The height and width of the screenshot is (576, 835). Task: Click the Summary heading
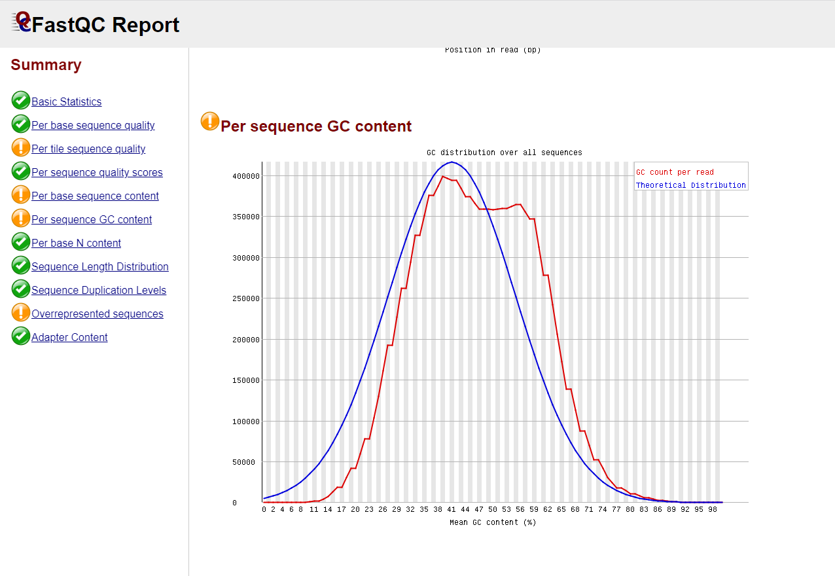[46, 65]
